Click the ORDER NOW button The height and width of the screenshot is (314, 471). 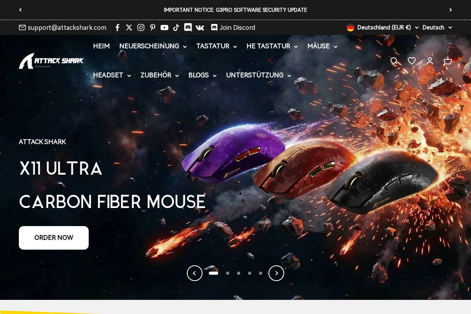tap(54, 238)
